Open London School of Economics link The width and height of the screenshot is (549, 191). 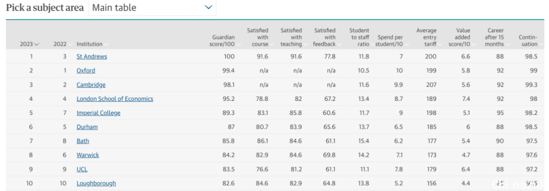click(x=115, y=99)
